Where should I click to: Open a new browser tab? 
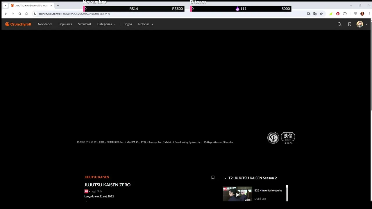point(58,5)
